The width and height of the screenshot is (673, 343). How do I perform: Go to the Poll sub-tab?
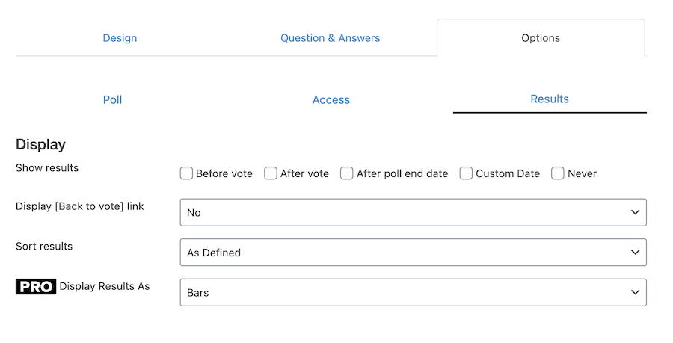pos(112,99)
